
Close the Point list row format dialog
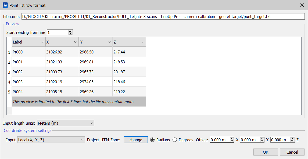tap(302, 5)
